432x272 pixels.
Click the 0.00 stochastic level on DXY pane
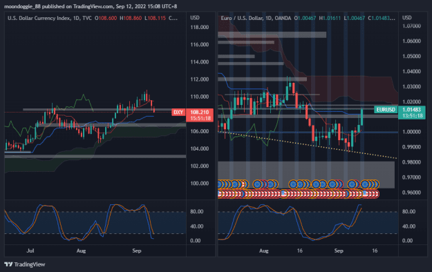coord(196,241)
